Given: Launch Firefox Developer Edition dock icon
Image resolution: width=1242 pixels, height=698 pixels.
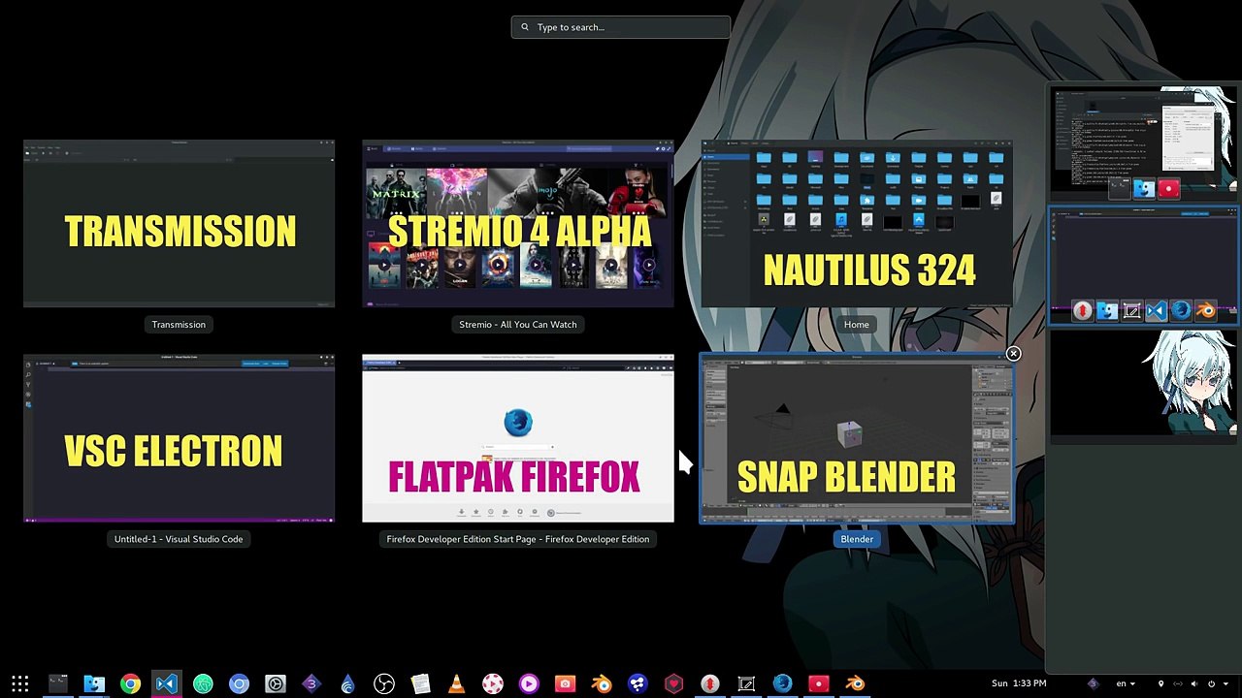Looking at the screenshot, I should 783,683.
